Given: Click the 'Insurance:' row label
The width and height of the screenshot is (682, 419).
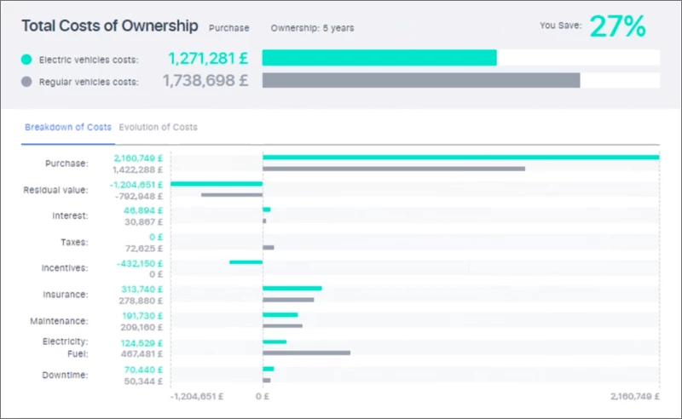Looking at the screenshot, I should point(66,295).
